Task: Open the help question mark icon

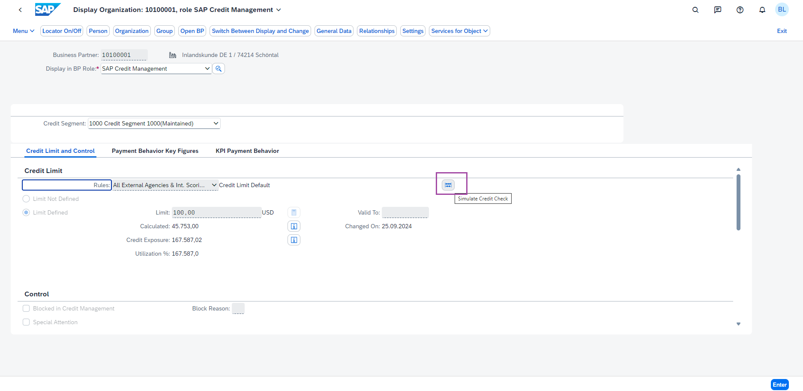Action: (x=740, y=10)
